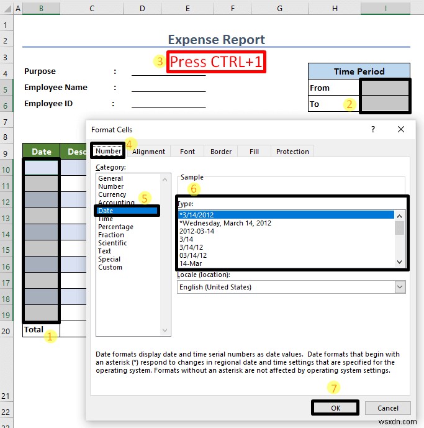Viewport: 424px width, 428px height.
Task: Click up arrow of Type list scrollbar
Action: pos(399,216)
